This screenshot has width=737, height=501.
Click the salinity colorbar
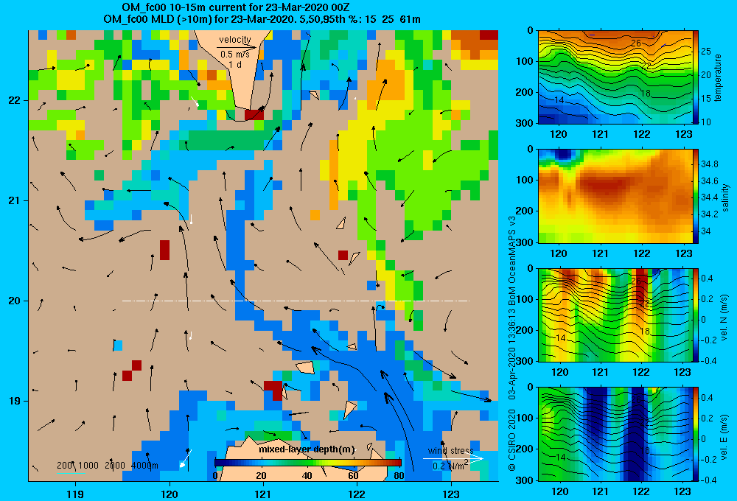point(696,196)
